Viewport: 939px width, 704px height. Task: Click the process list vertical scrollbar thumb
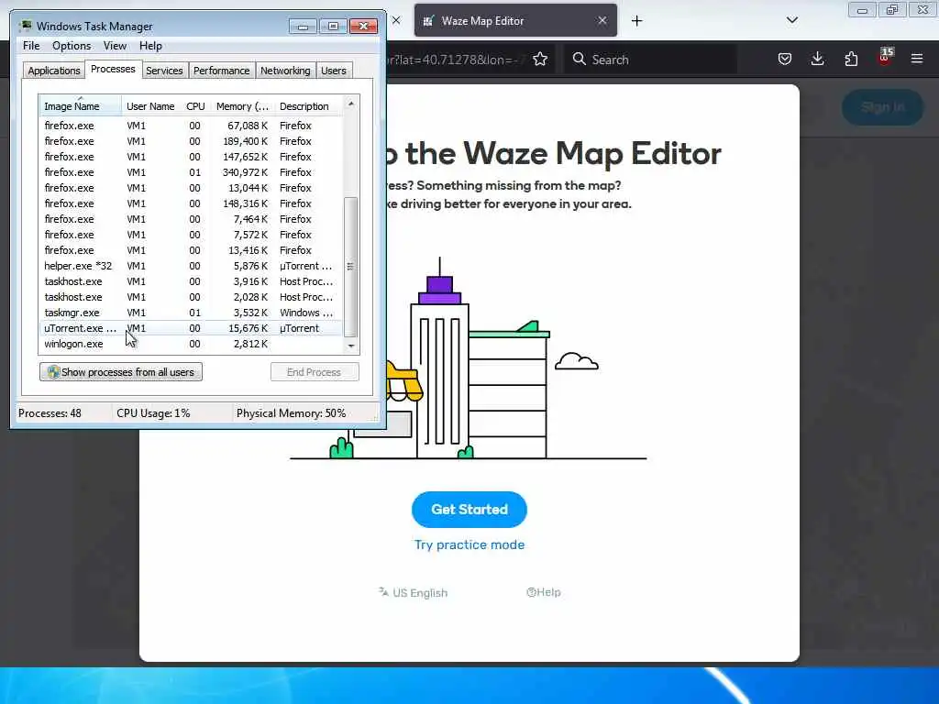(x=351, y=267)
